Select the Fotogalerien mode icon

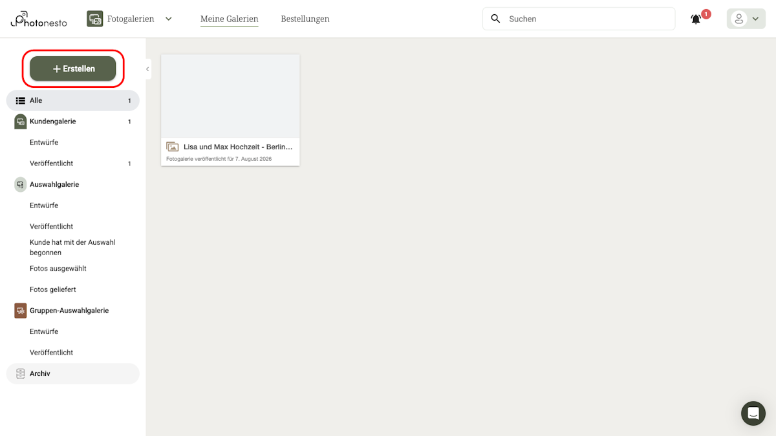pos(94,19)
